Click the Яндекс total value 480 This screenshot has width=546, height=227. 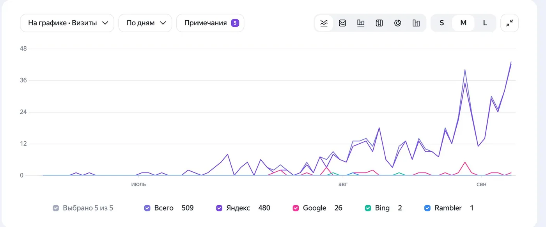pyautogui.click(x=264, y=208)
